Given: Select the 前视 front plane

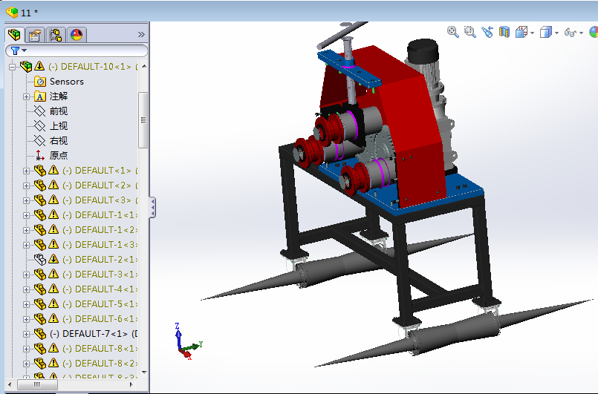Looking at the screenshot, I should coord(59,111).
